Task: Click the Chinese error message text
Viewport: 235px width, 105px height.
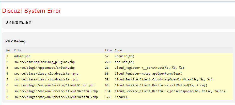Action: (19, 23)
